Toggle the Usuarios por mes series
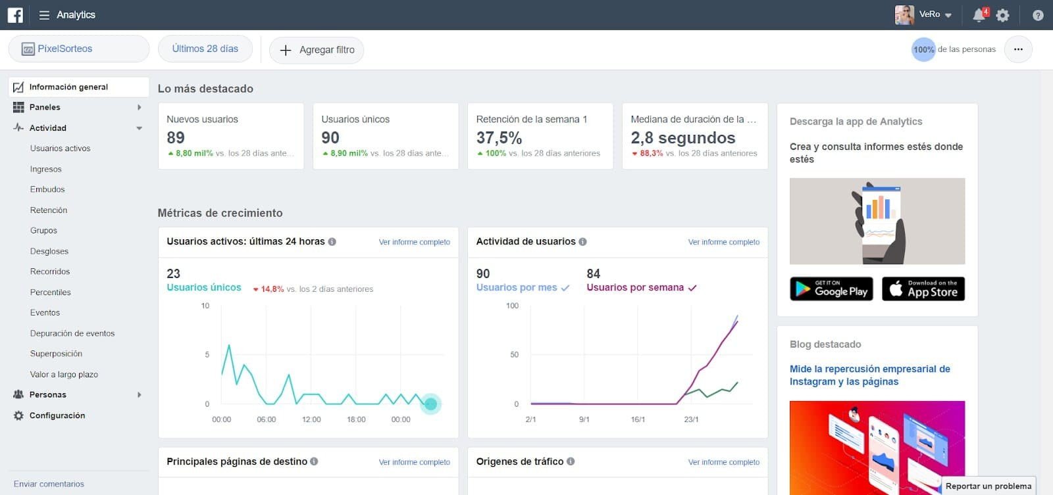This screenshot has height=495, width=1053. click(523, 287)
